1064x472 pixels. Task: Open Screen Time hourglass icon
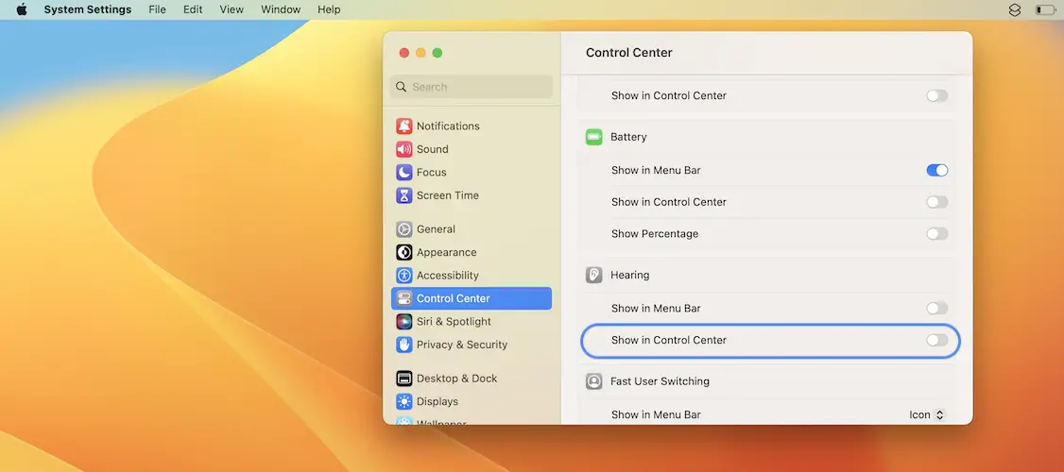coord(404,195)
